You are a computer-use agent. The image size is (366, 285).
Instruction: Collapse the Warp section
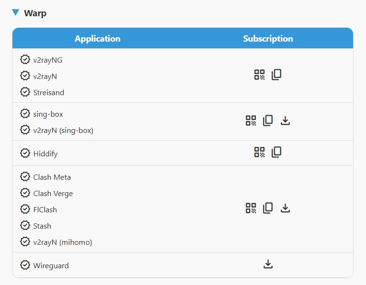tap(16, 13)
